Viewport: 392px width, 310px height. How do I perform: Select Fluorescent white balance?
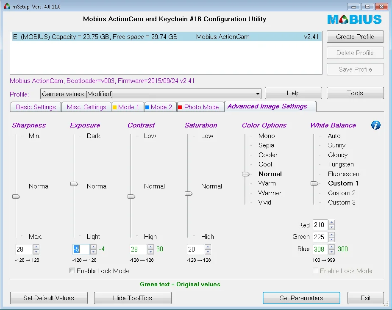click(344, 174)
